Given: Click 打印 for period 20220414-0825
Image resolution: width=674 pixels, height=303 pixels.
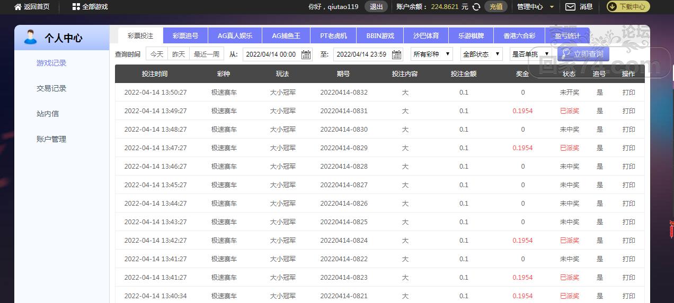Looking at the screenshot, I should tap(629, 222).
